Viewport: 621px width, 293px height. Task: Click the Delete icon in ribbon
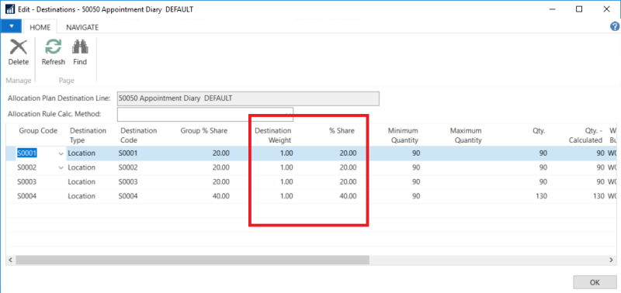click(x=19, y=47)
